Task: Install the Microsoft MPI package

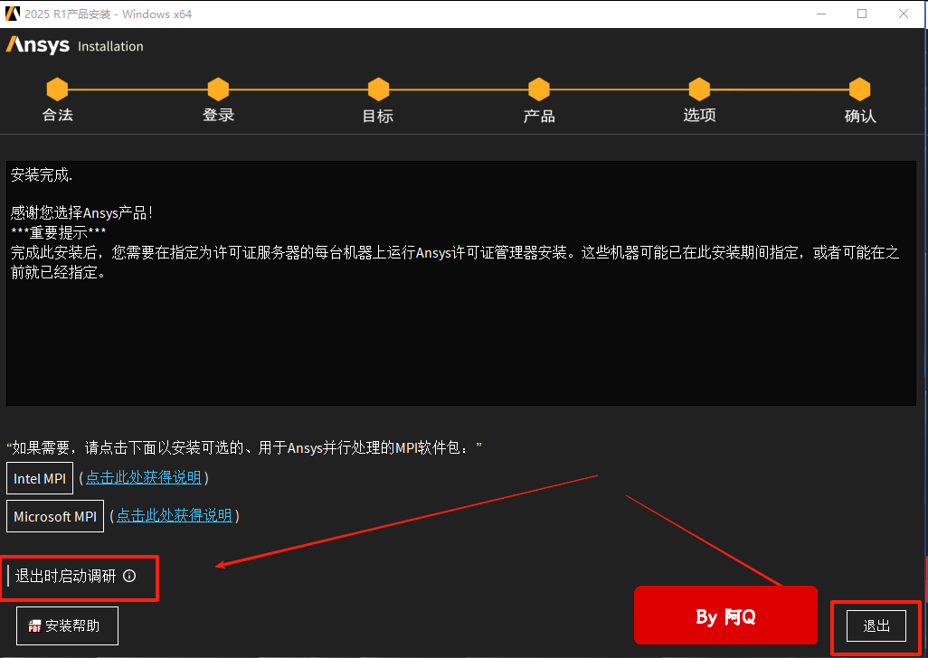Action: point(55,516)
